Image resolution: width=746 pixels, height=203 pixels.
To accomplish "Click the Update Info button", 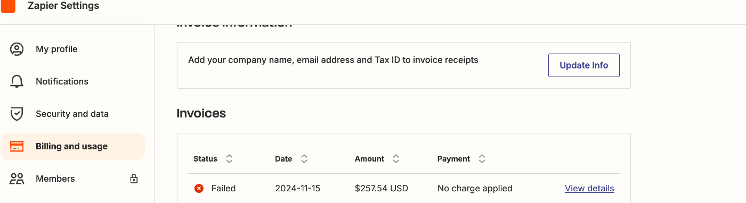I will [584, 65].
